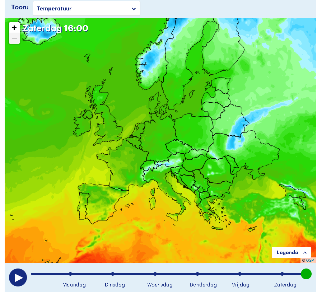Click the disabled zoom out minus button
Viewport: 317px width, 294px height.
[x=14, y=38]
